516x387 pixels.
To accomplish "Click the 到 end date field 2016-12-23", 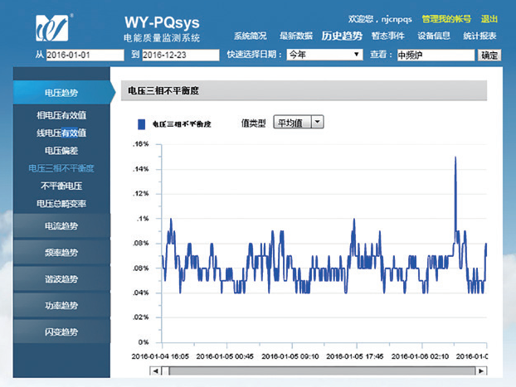I will pyautogui.click(x=181, y=55).
